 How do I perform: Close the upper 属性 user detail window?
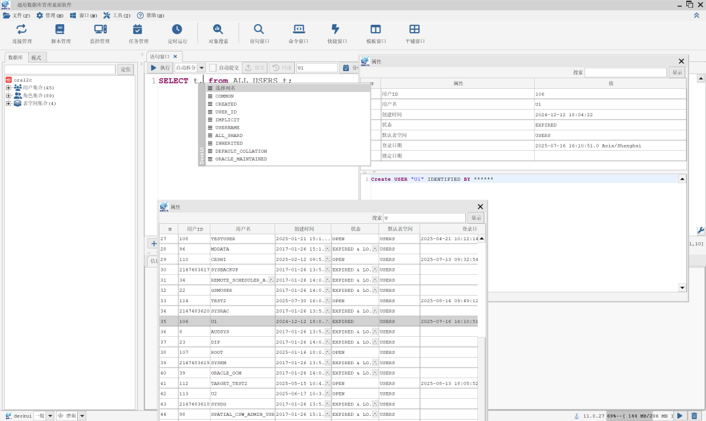click(681, 61)
